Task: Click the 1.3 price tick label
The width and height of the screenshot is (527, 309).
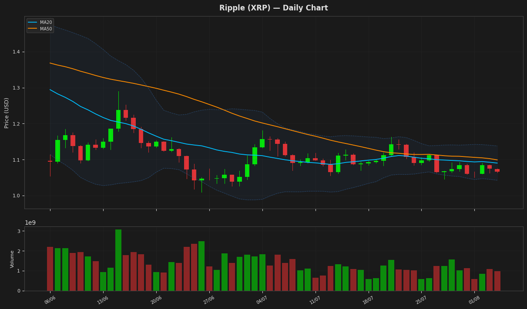Action: point(17,88)
